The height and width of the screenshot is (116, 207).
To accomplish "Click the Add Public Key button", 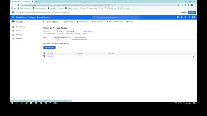I will click(49, 48).
